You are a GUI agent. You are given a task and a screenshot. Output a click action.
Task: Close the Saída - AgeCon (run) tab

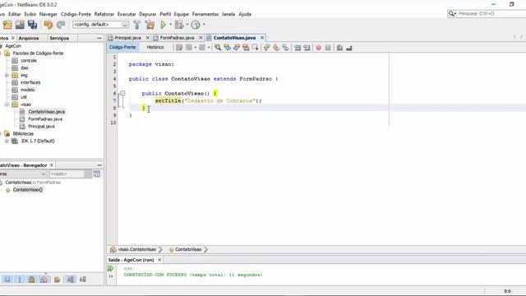coord(159,260)
